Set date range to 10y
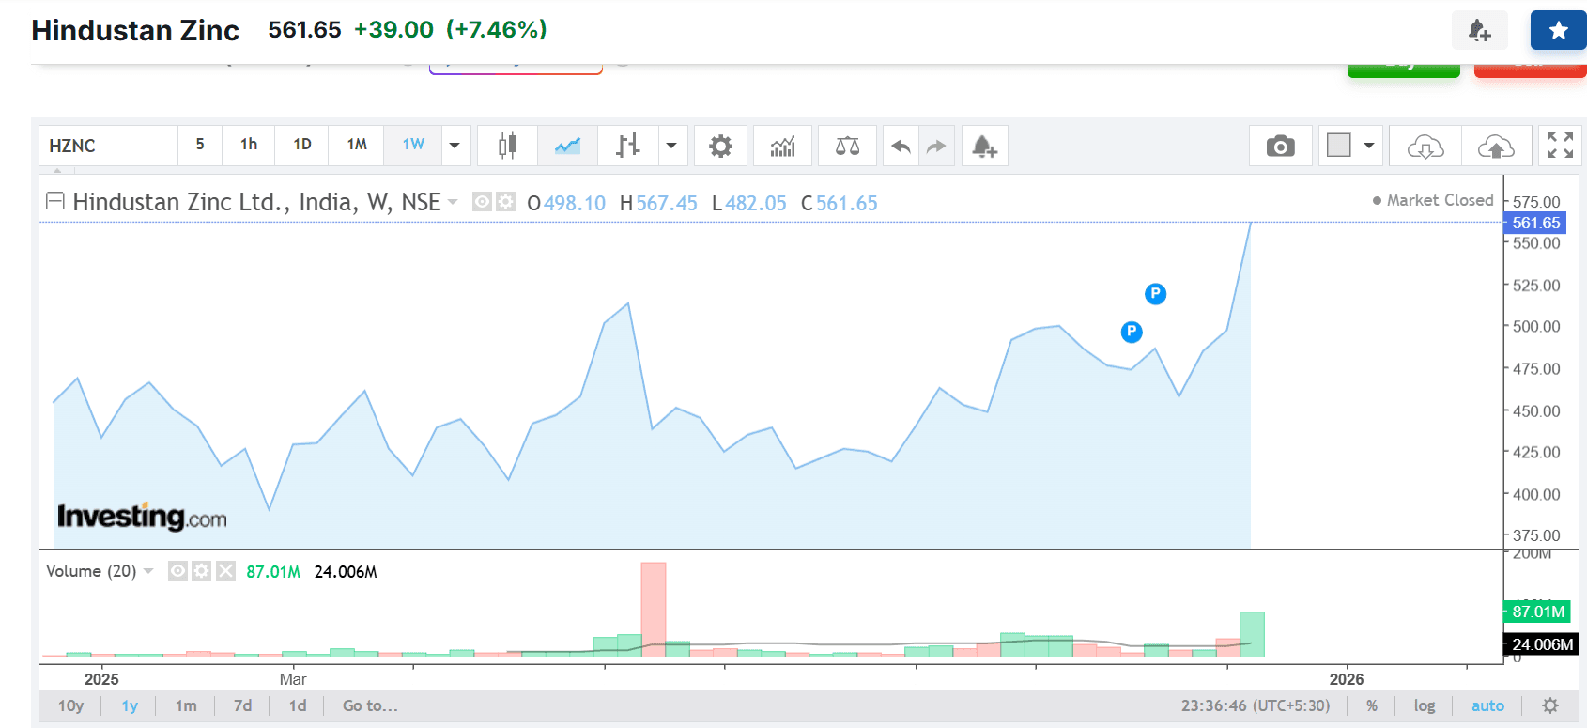The width and height of the screenshot is (1587, 728). coord(71,705)
